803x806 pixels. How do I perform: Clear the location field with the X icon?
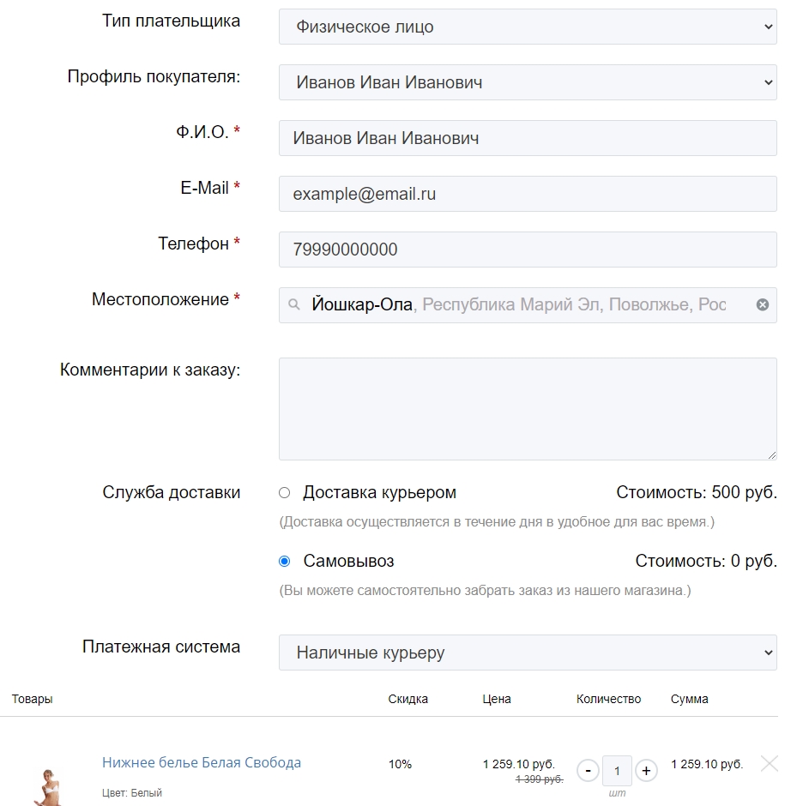(x=762, y=305)
